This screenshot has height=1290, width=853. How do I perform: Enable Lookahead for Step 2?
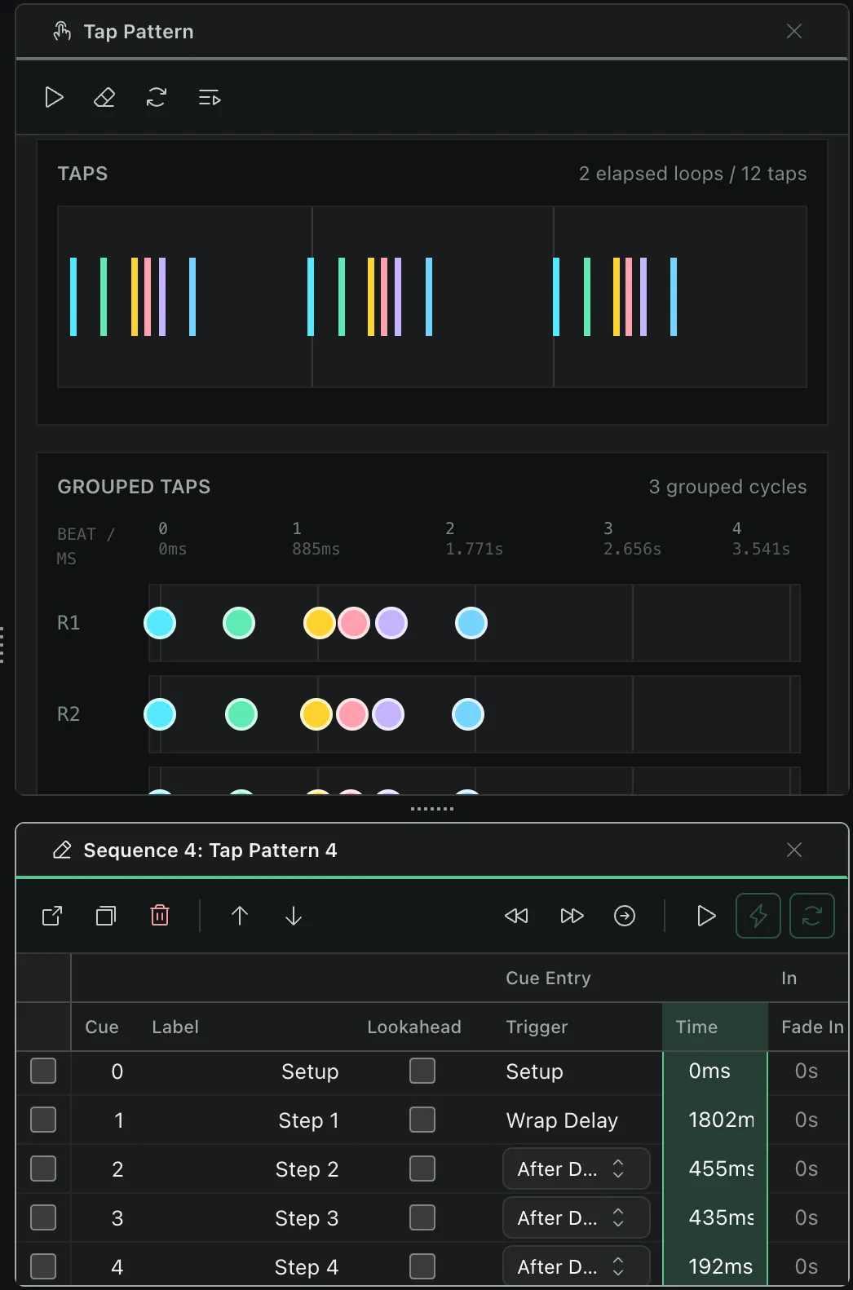(422, 1169)
